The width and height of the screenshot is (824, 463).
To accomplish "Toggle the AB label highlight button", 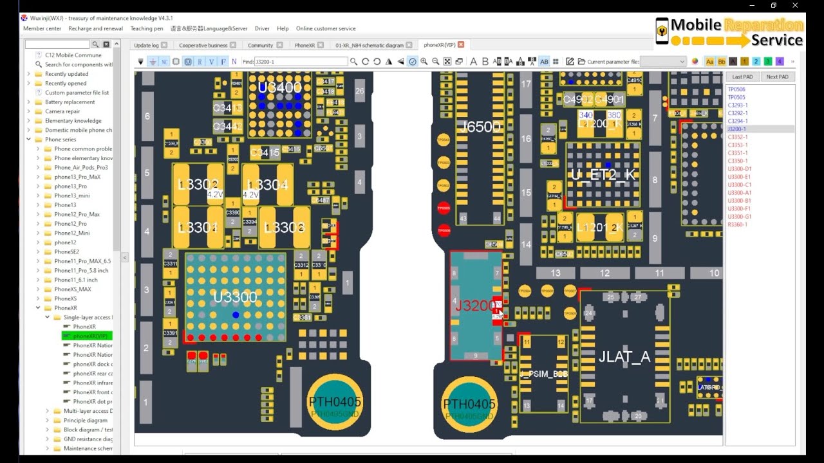I will (544, 62).
